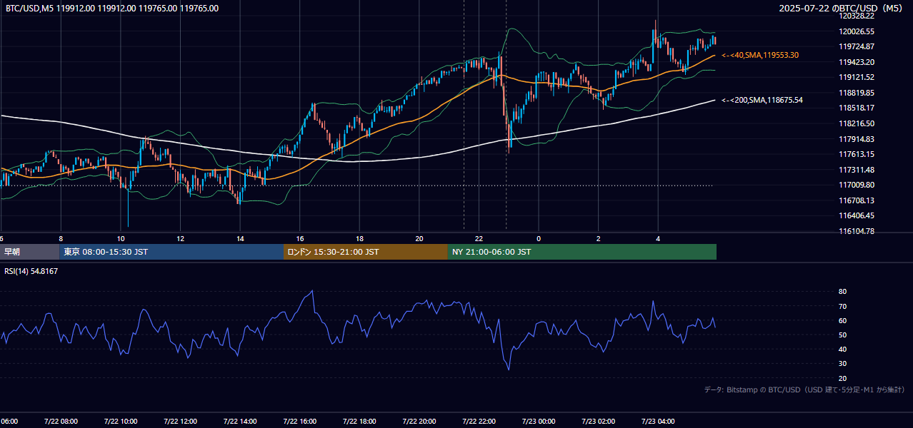Screen dimensions: 913x428
Task: Click the 7/23 04:00 time axis label
Action: (658, 422)
